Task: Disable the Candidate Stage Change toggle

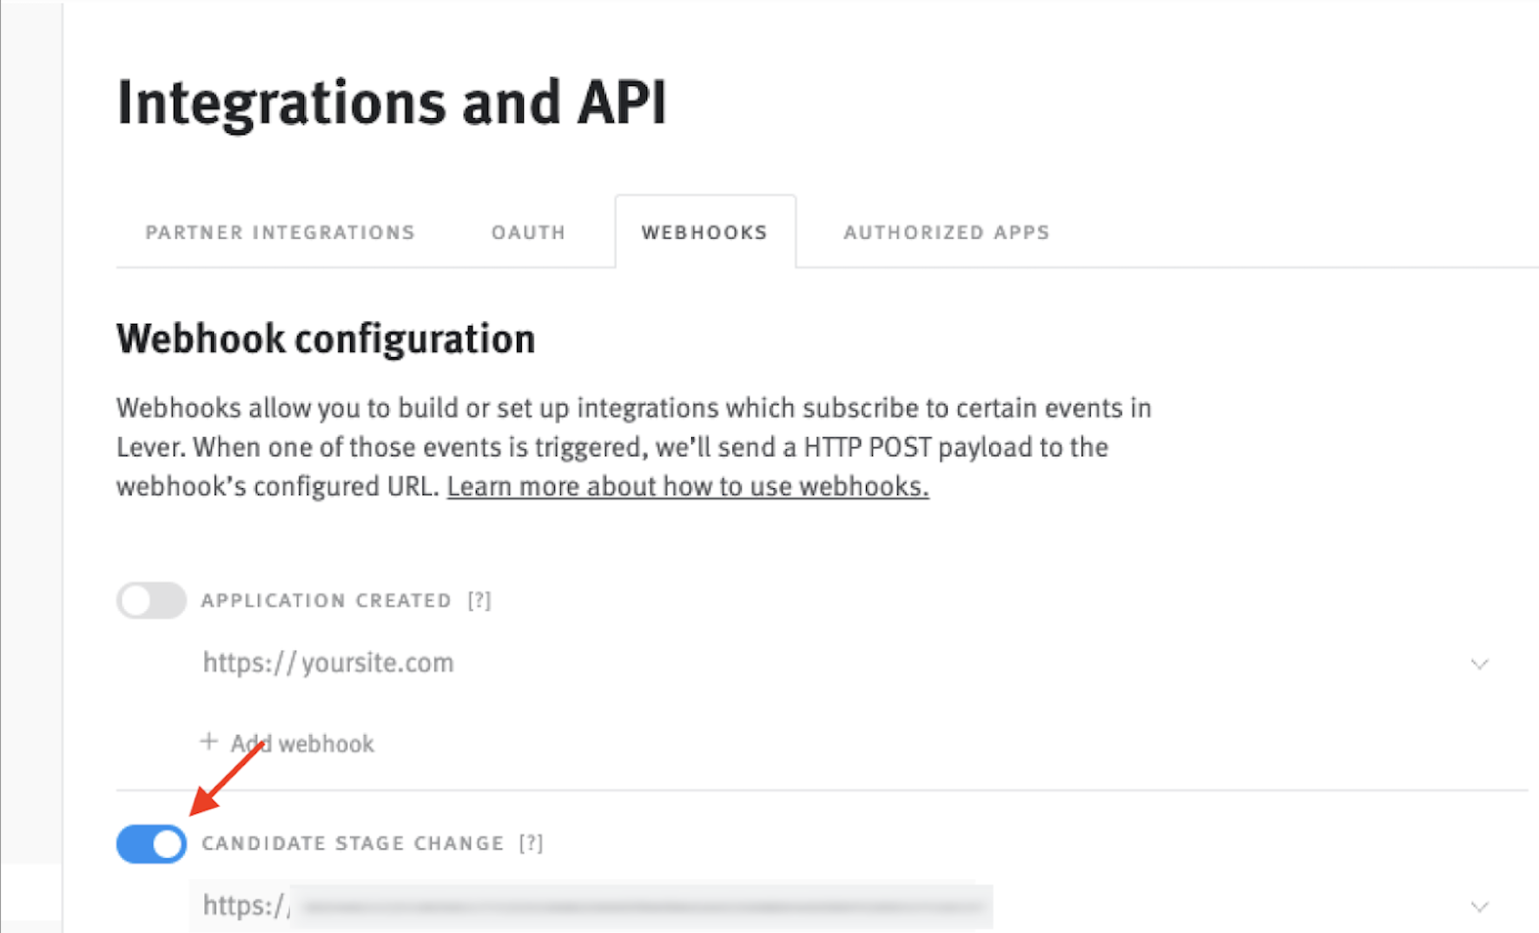Action: [151, 844]
